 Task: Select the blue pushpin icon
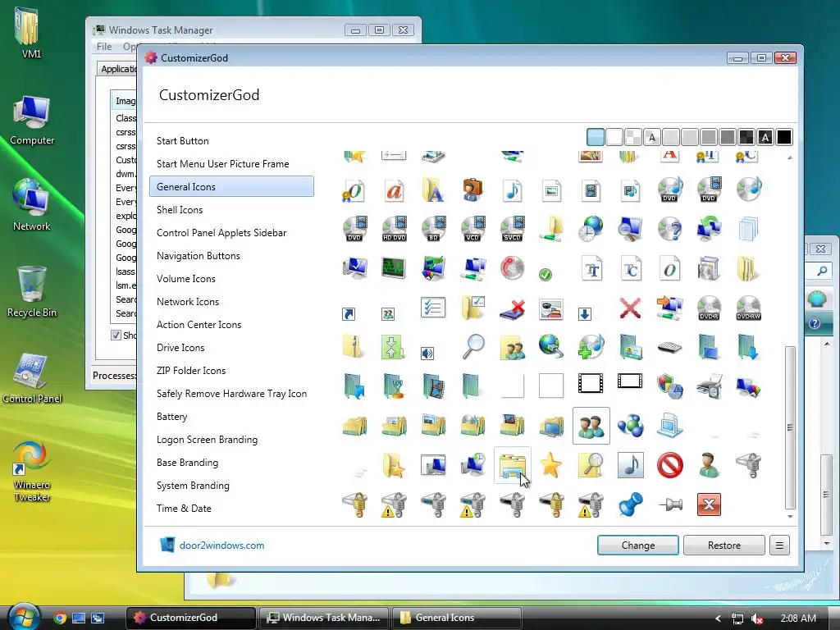click(x=630, y=504)
